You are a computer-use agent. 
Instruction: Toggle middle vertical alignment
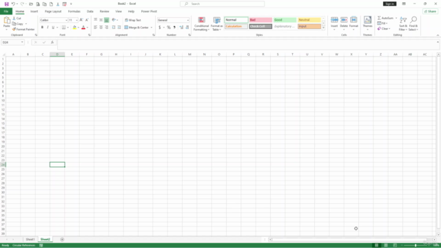(101, 20)
